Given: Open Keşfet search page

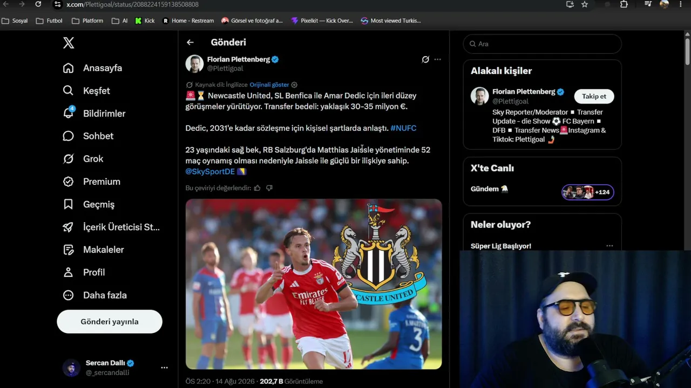Looking at the screenshot, I should 86,91.
